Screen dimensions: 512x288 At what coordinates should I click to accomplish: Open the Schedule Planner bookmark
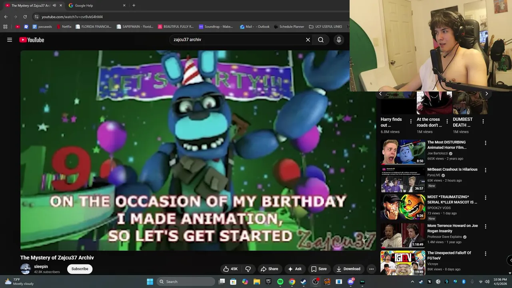click(289, 27)
